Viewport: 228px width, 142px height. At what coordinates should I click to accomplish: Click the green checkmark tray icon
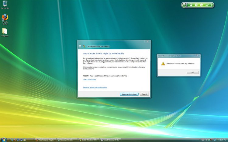pos(209,140)
